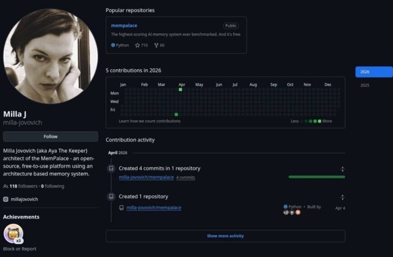This screenshot has height=257, width=393.
Task: Click the 'Apr 4' date text
Action: click(340, 208)
